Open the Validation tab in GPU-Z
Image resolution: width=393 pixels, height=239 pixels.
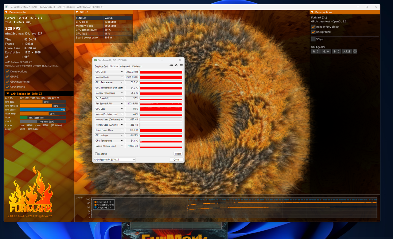click(136, 66)
